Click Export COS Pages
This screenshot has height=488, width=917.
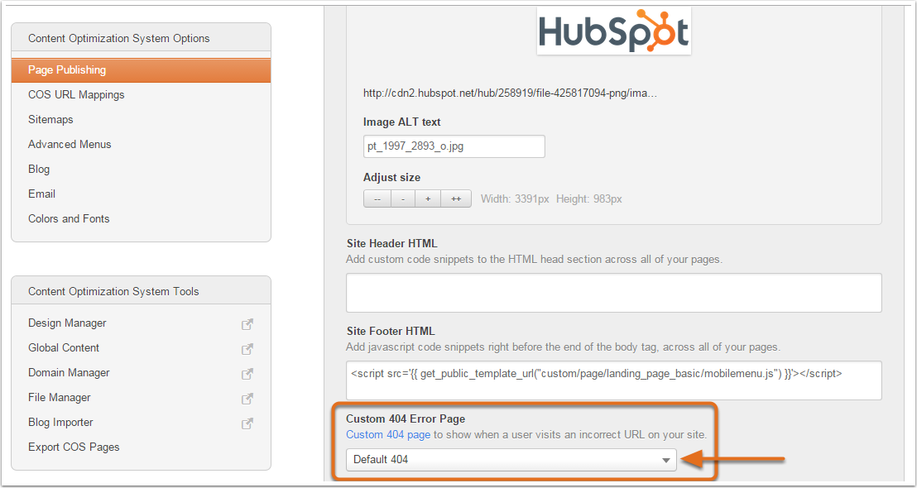[74, 447]
